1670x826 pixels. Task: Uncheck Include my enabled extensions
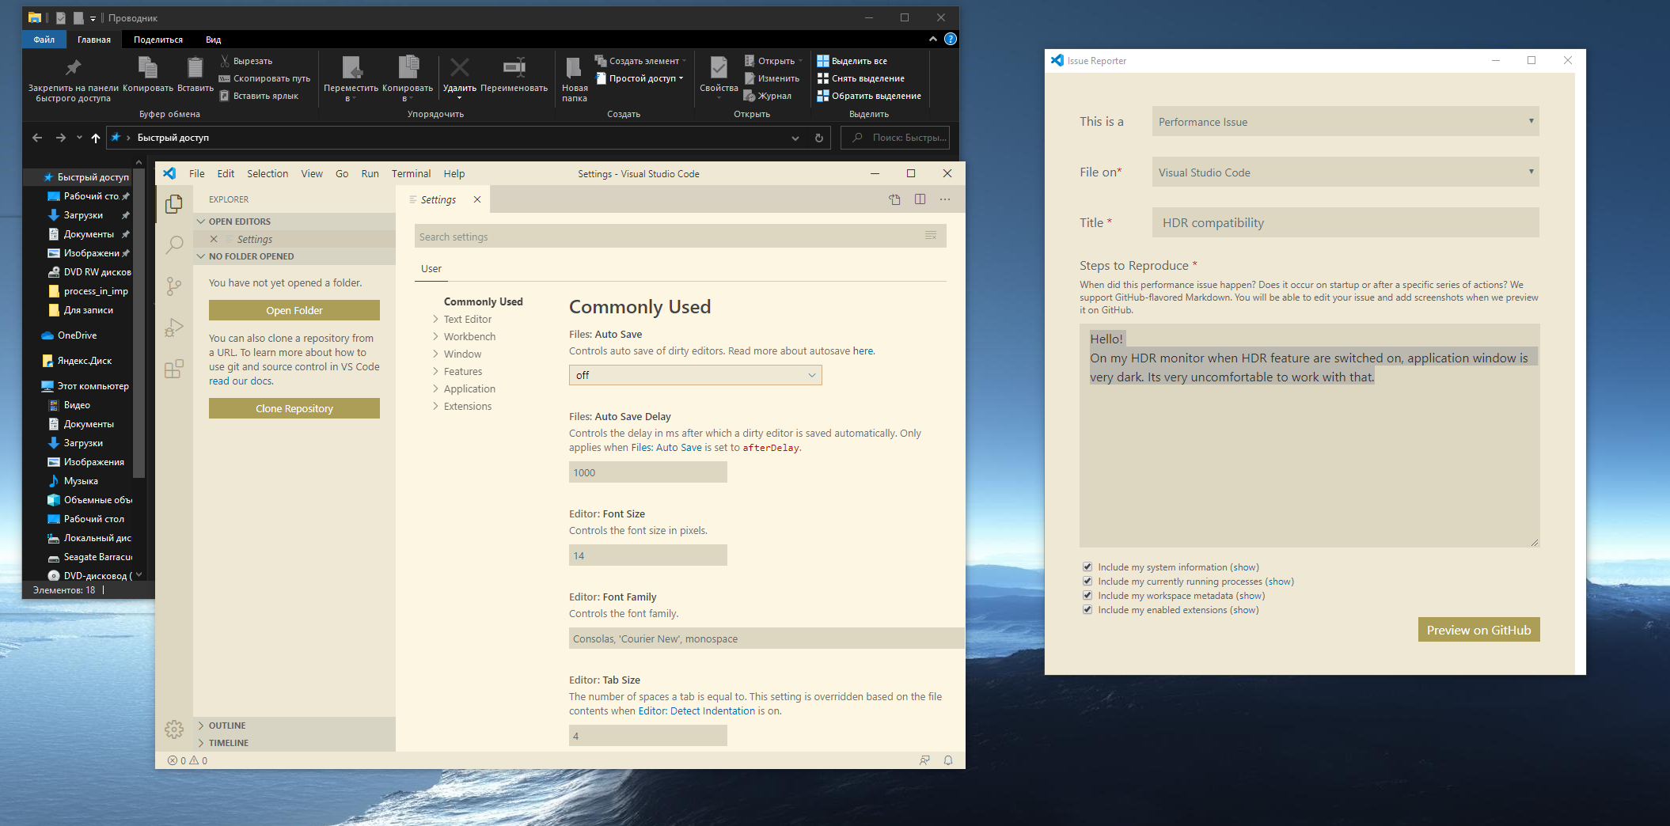[1087, 609]
